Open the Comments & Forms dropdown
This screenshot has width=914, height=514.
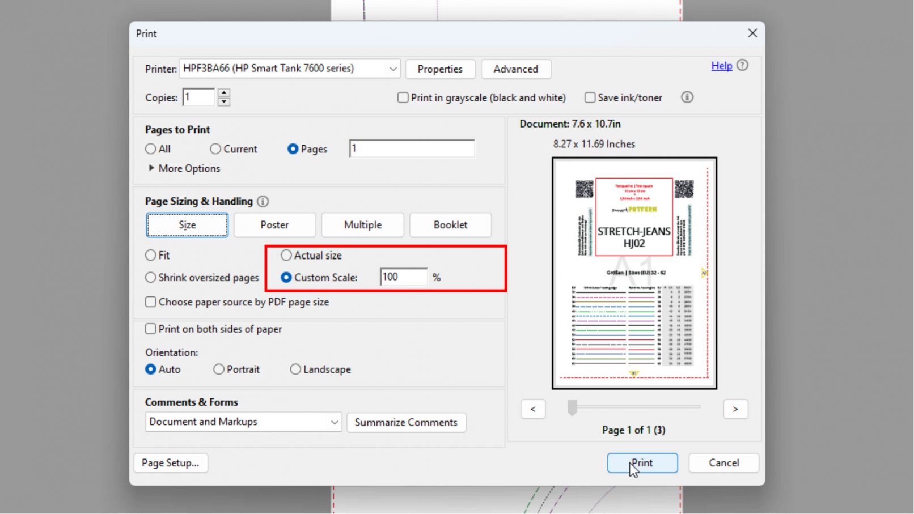(x=335, y=422)
